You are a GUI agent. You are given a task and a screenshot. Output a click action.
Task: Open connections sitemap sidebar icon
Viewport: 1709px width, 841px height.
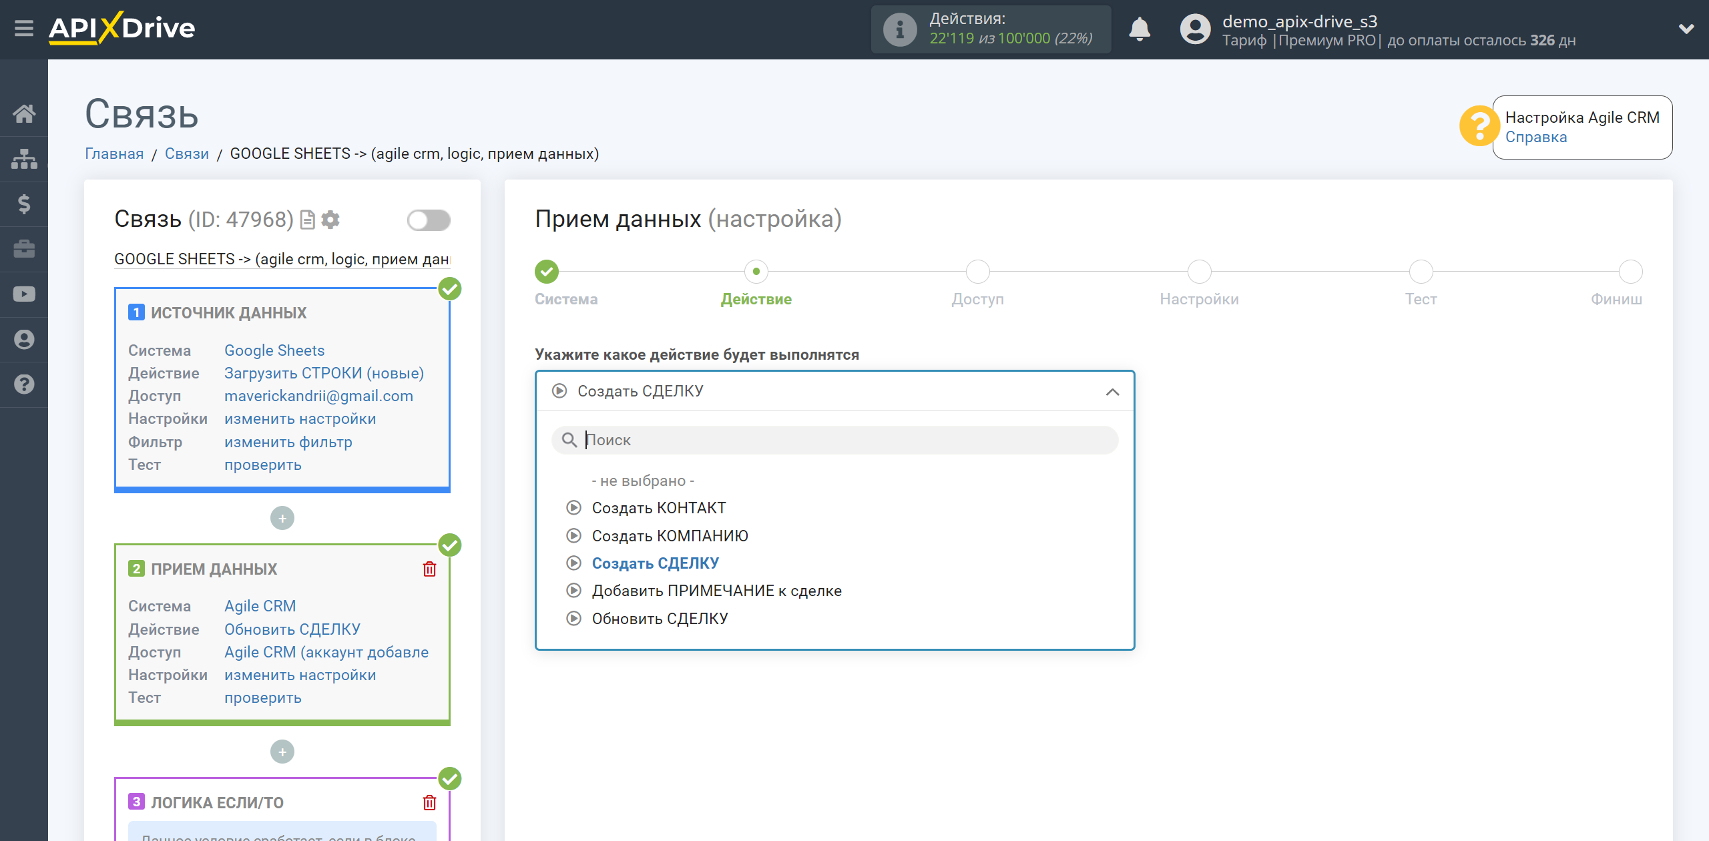pyautogui.click(x=24, y=159)
